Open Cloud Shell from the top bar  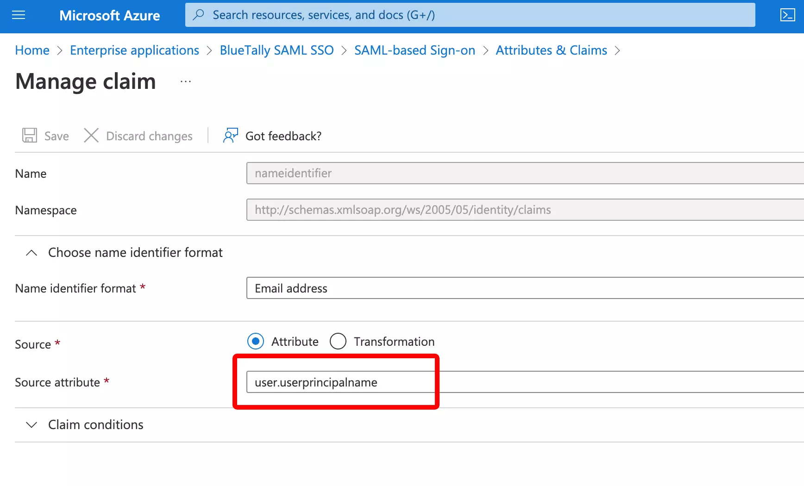pyautogui.click(x=787, y=15)
